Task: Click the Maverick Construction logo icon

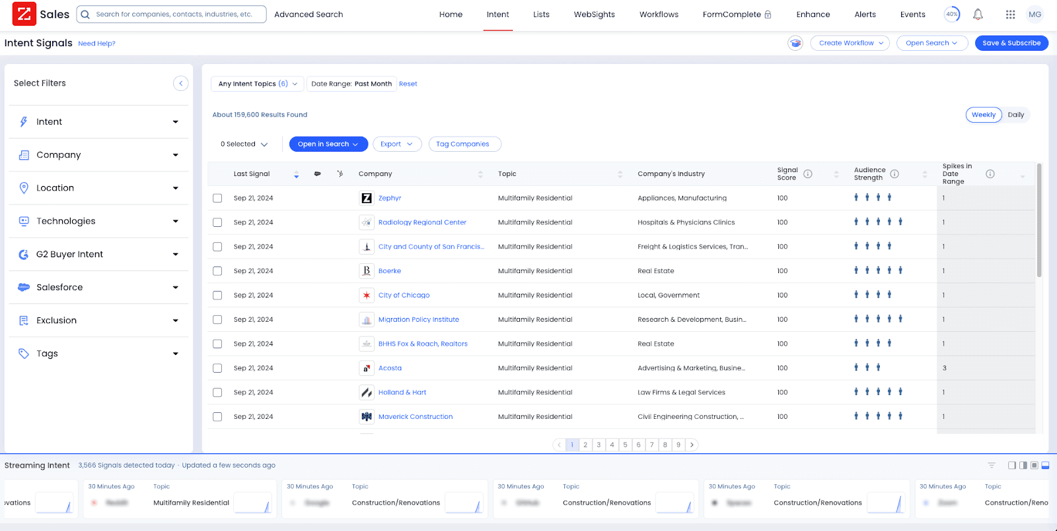Action: coord(367,416)
